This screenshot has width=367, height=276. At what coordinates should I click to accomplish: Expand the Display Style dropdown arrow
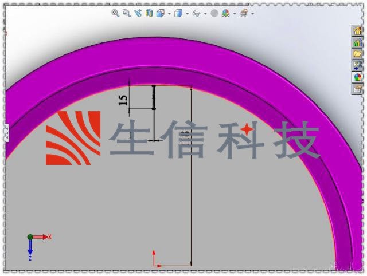pyautogui.click(x=188, y=14)
